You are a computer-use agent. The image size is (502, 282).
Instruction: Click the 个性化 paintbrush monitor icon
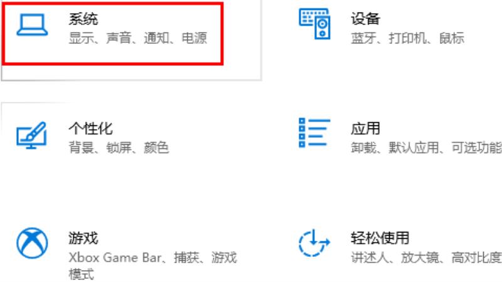[31, 135]
